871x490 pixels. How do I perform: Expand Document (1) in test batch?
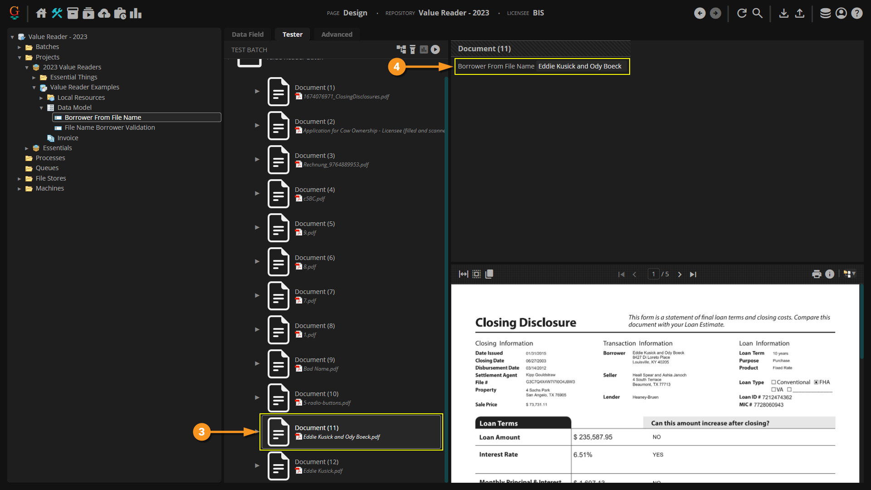257,91
